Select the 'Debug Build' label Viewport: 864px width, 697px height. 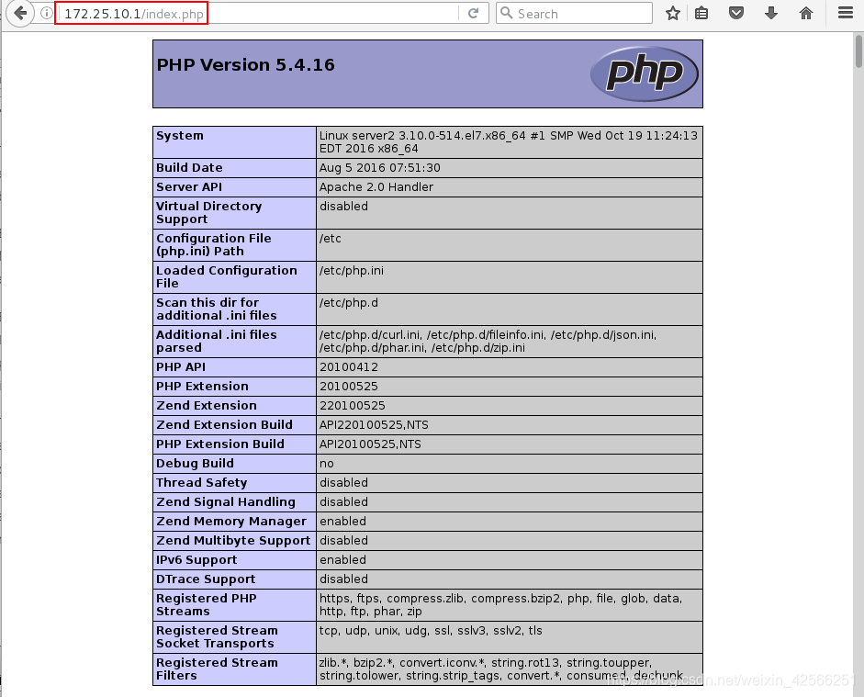(x=195, y=464)
